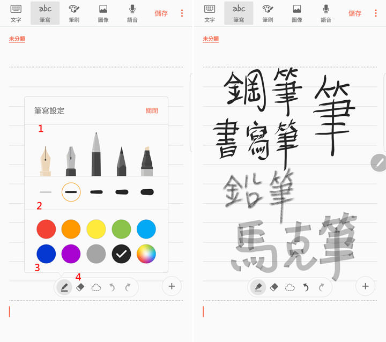Select the beige fountain pen in pen settings

click(46, 161)
